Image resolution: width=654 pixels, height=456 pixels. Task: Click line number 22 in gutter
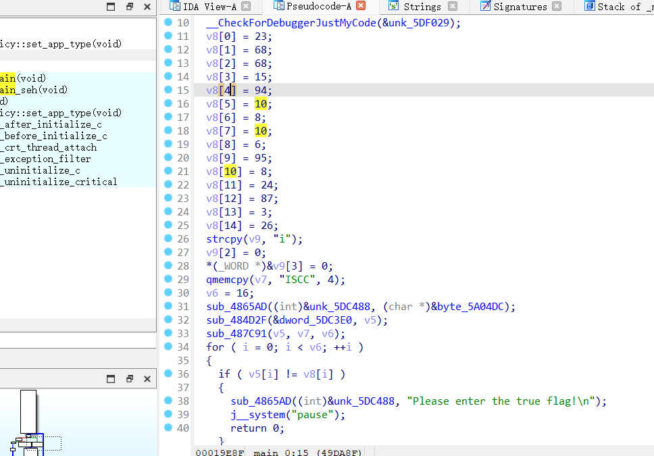(x=182, y=185)
